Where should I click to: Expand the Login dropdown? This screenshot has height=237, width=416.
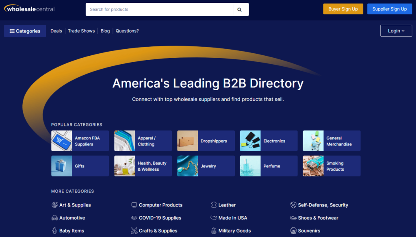click(x=396, y=31)
